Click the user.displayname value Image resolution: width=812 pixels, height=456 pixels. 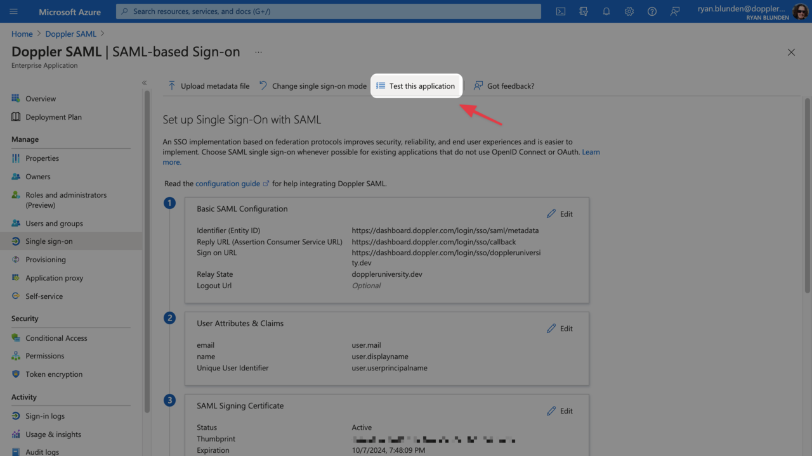tap(380, 357)
